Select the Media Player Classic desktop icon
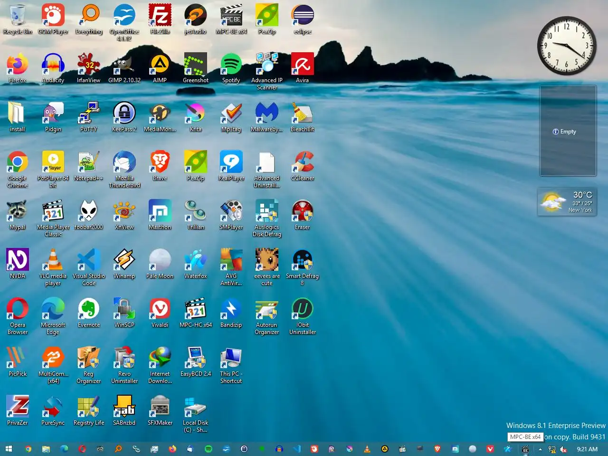This screenshot has height=456, width=608. tap(53, 218)
